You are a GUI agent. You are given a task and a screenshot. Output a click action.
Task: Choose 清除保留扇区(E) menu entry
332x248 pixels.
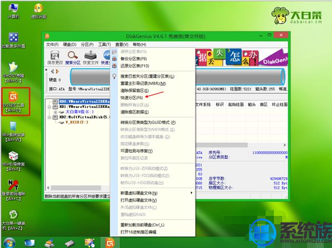134,91
